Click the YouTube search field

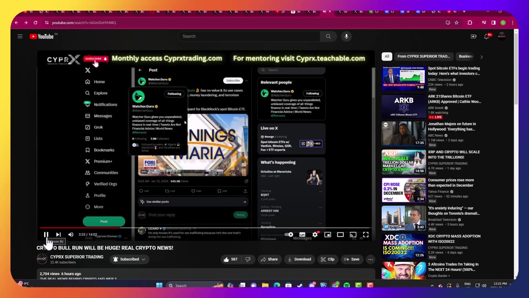coord(249,36)
